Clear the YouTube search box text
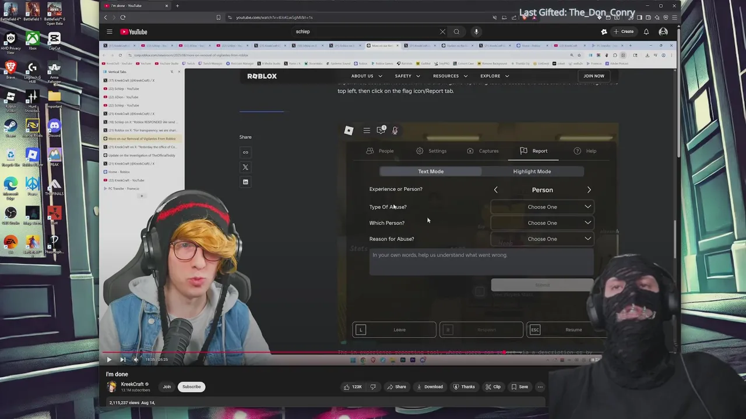Viewport: 746px width, 419px height. point(442,31)
